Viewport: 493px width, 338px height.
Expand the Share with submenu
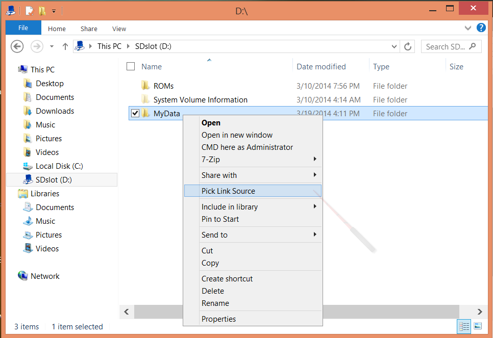point(315,175)
